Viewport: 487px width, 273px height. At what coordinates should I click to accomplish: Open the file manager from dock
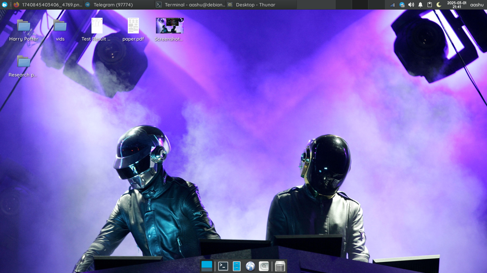[x=237, y=266]
